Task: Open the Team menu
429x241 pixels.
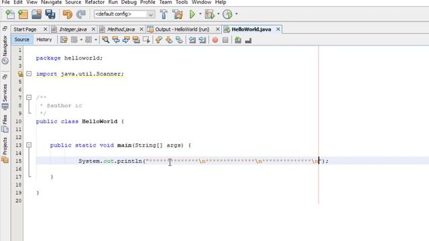Action: coord(166,2)
